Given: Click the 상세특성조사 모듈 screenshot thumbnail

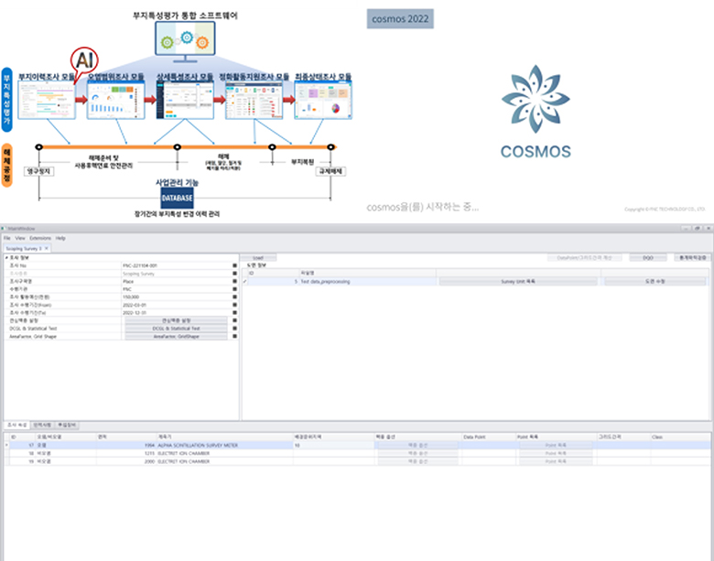Looking at the screenshot, I should (x=185, y=101).
